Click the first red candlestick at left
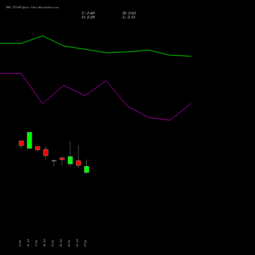Image resolution: width=255 pixels, height=255 pixels. 21,143
